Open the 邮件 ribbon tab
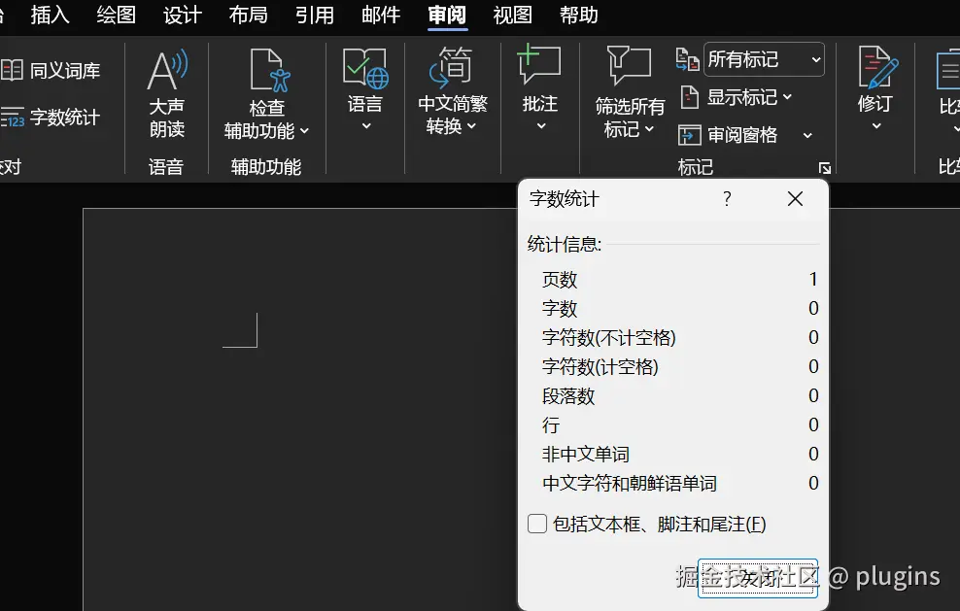 pyautogui.click(x=380, y=16)
